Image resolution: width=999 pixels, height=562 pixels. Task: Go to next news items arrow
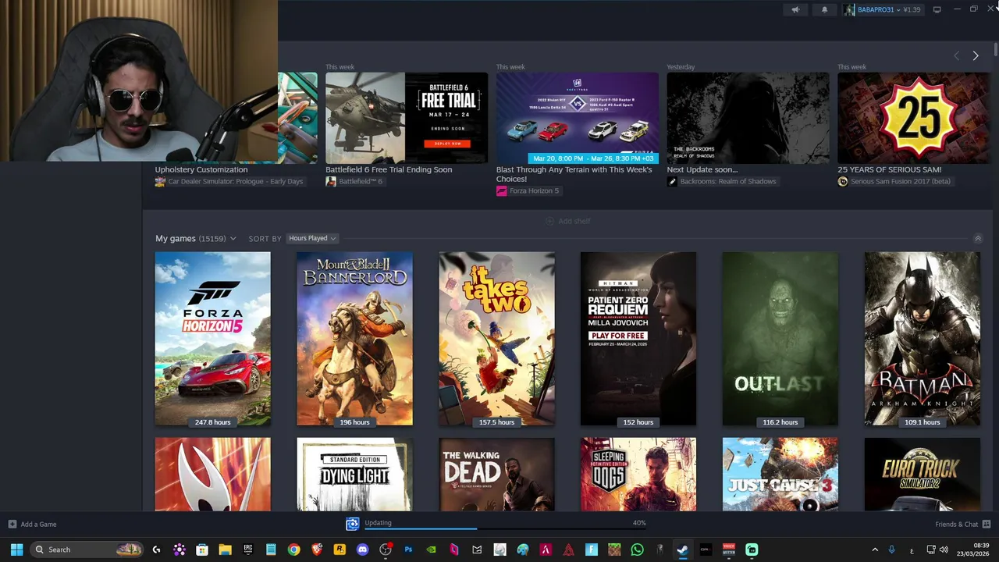(975, 55)
